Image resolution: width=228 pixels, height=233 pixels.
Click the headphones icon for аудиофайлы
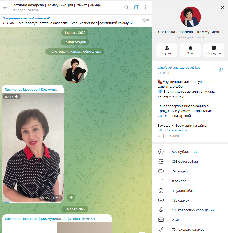pyautogui.click(x=161, y=191)
